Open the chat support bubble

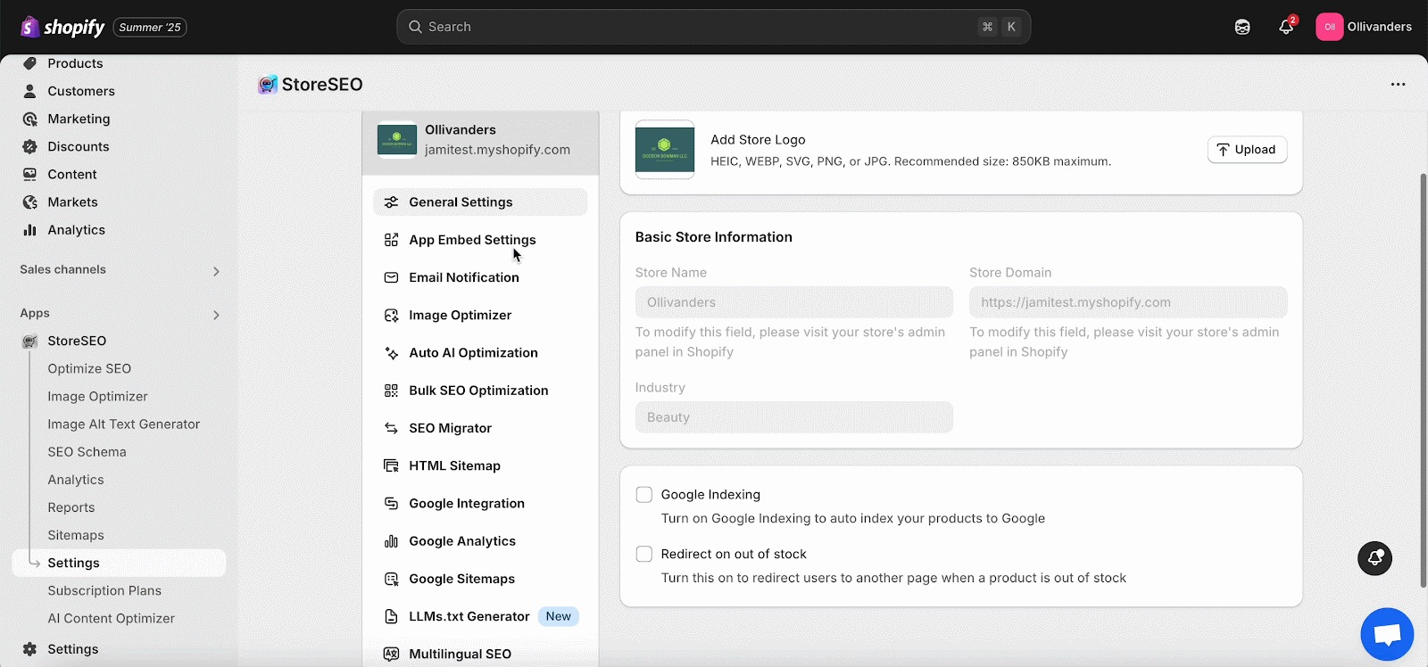pyautogui.click(x=1387, y=634)
